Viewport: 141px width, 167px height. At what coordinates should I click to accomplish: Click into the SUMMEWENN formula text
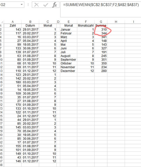(x=101, y=5)
